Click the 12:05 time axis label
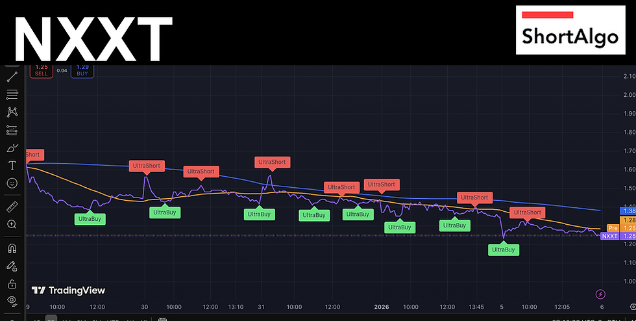Viewport: 636px width, 321px height. (x=562, y=307)
